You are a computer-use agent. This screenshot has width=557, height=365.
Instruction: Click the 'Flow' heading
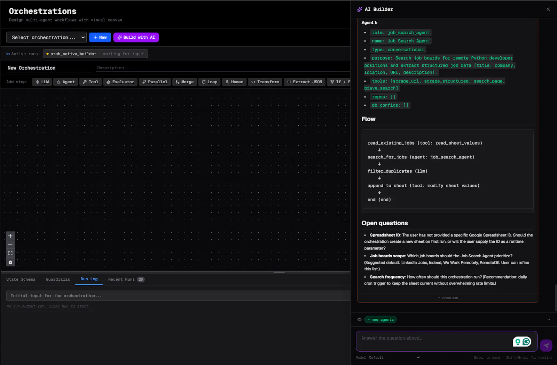(x=368, y=119)
